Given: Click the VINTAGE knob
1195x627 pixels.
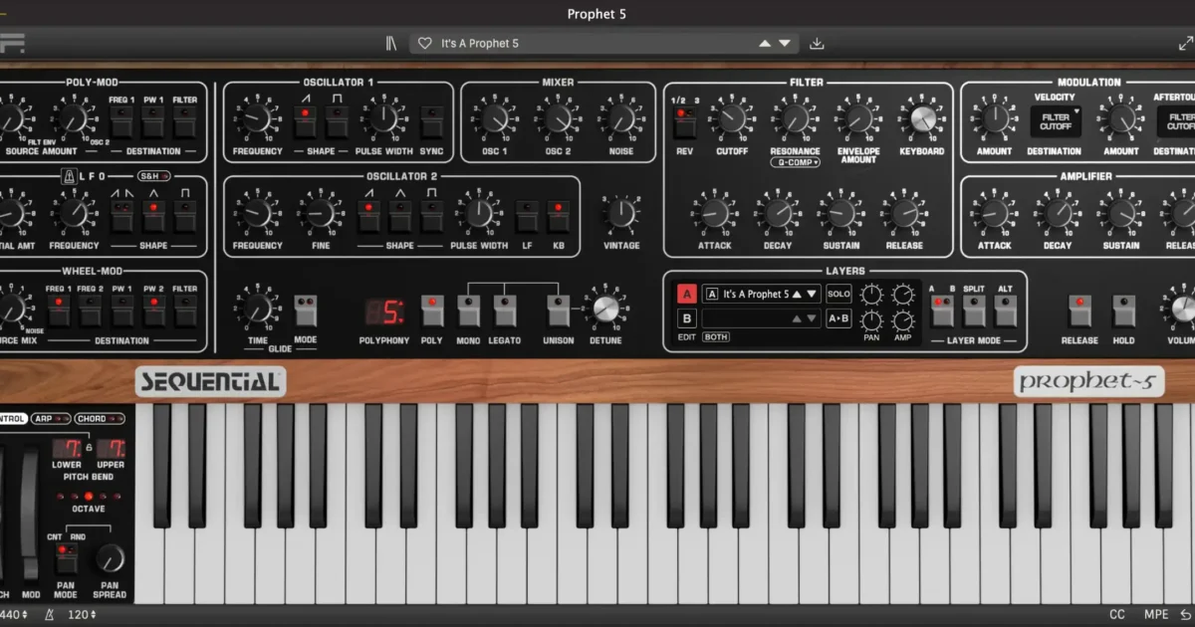Looking at the screenshot, I should [x=621, y=213].
